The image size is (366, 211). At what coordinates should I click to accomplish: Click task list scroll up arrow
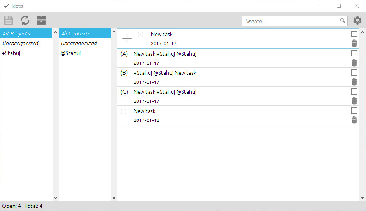pyautogui.click(x=362, y=32)
